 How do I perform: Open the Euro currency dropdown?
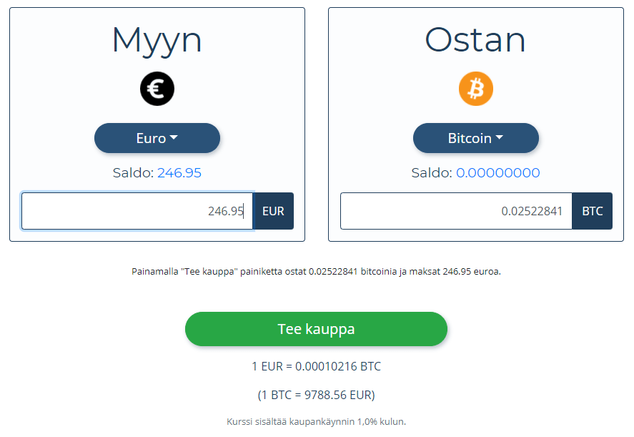coord(157,138)
